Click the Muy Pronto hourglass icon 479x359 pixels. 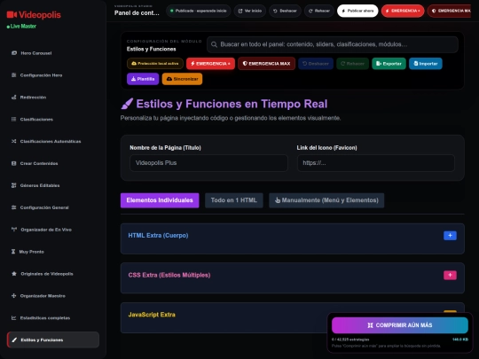13,252
